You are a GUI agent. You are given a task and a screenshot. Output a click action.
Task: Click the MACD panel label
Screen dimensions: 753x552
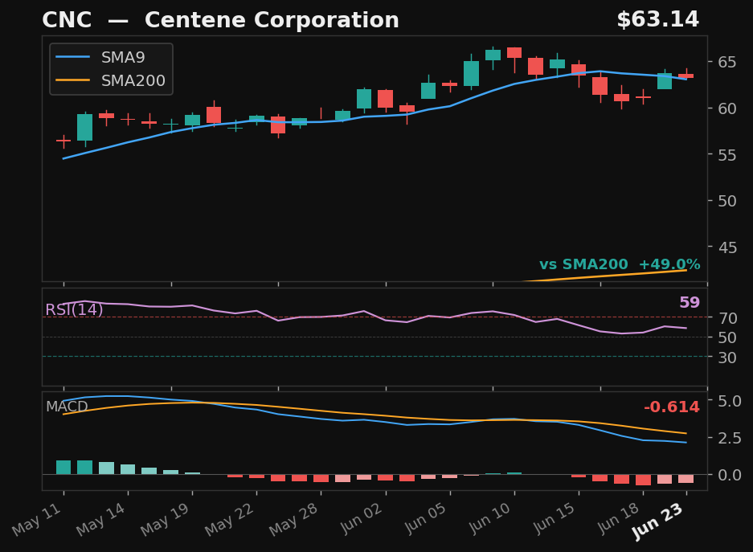[x=67, y=407]
